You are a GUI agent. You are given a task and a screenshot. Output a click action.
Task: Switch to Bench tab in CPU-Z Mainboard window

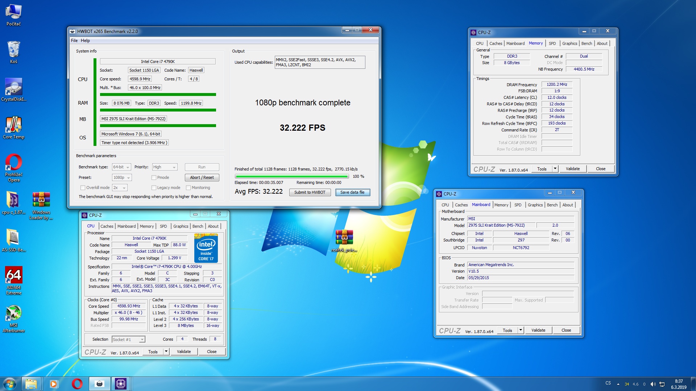(552, 205)
